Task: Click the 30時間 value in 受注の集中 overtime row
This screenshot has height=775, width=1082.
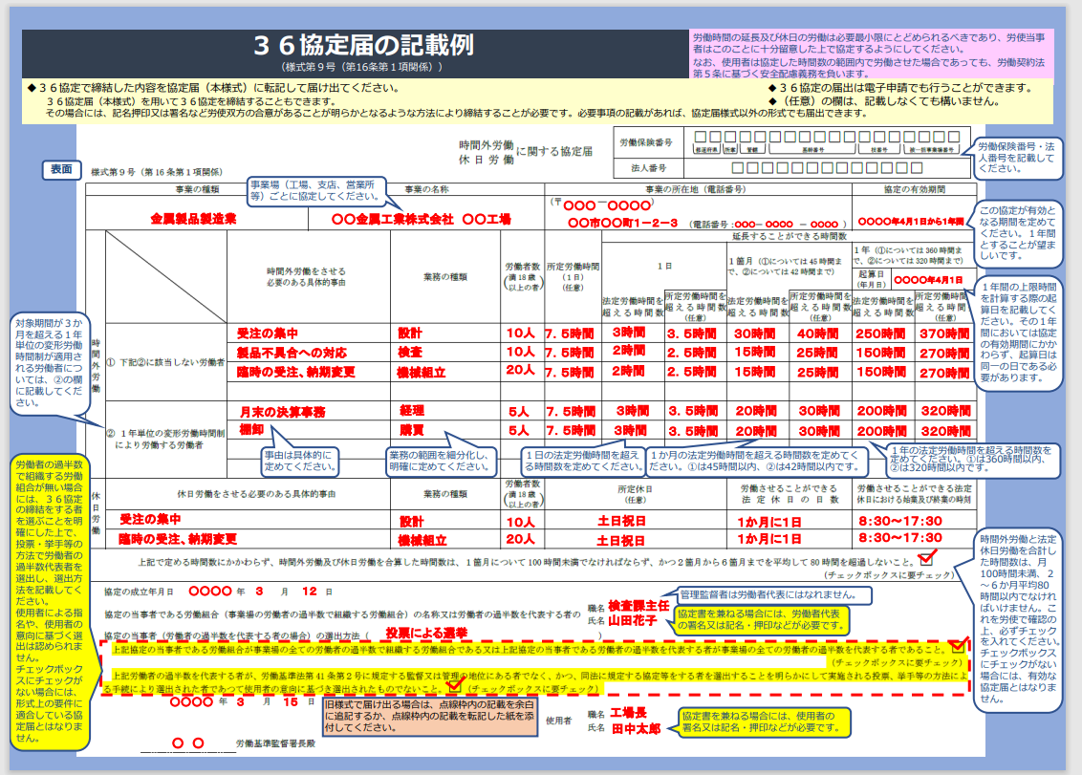Action: pyautogui.click(x=755, y=334)
